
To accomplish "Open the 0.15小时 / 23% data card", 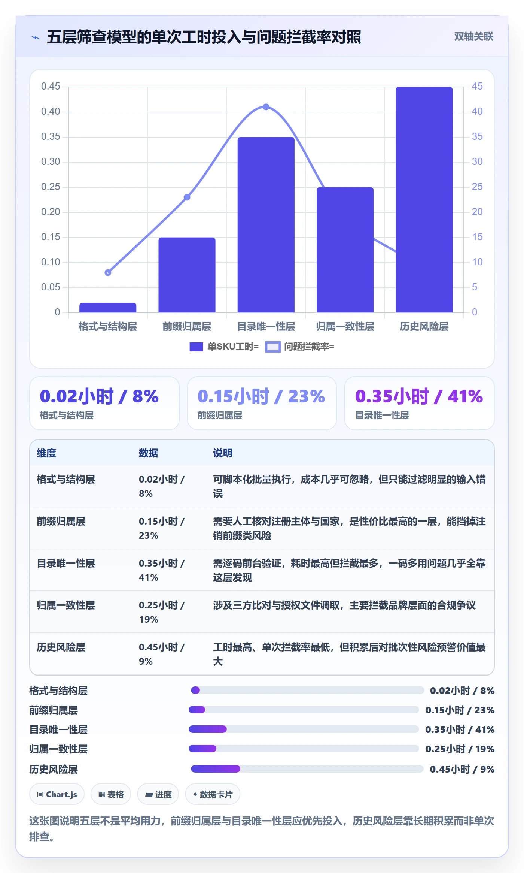I will click(262, 403).
